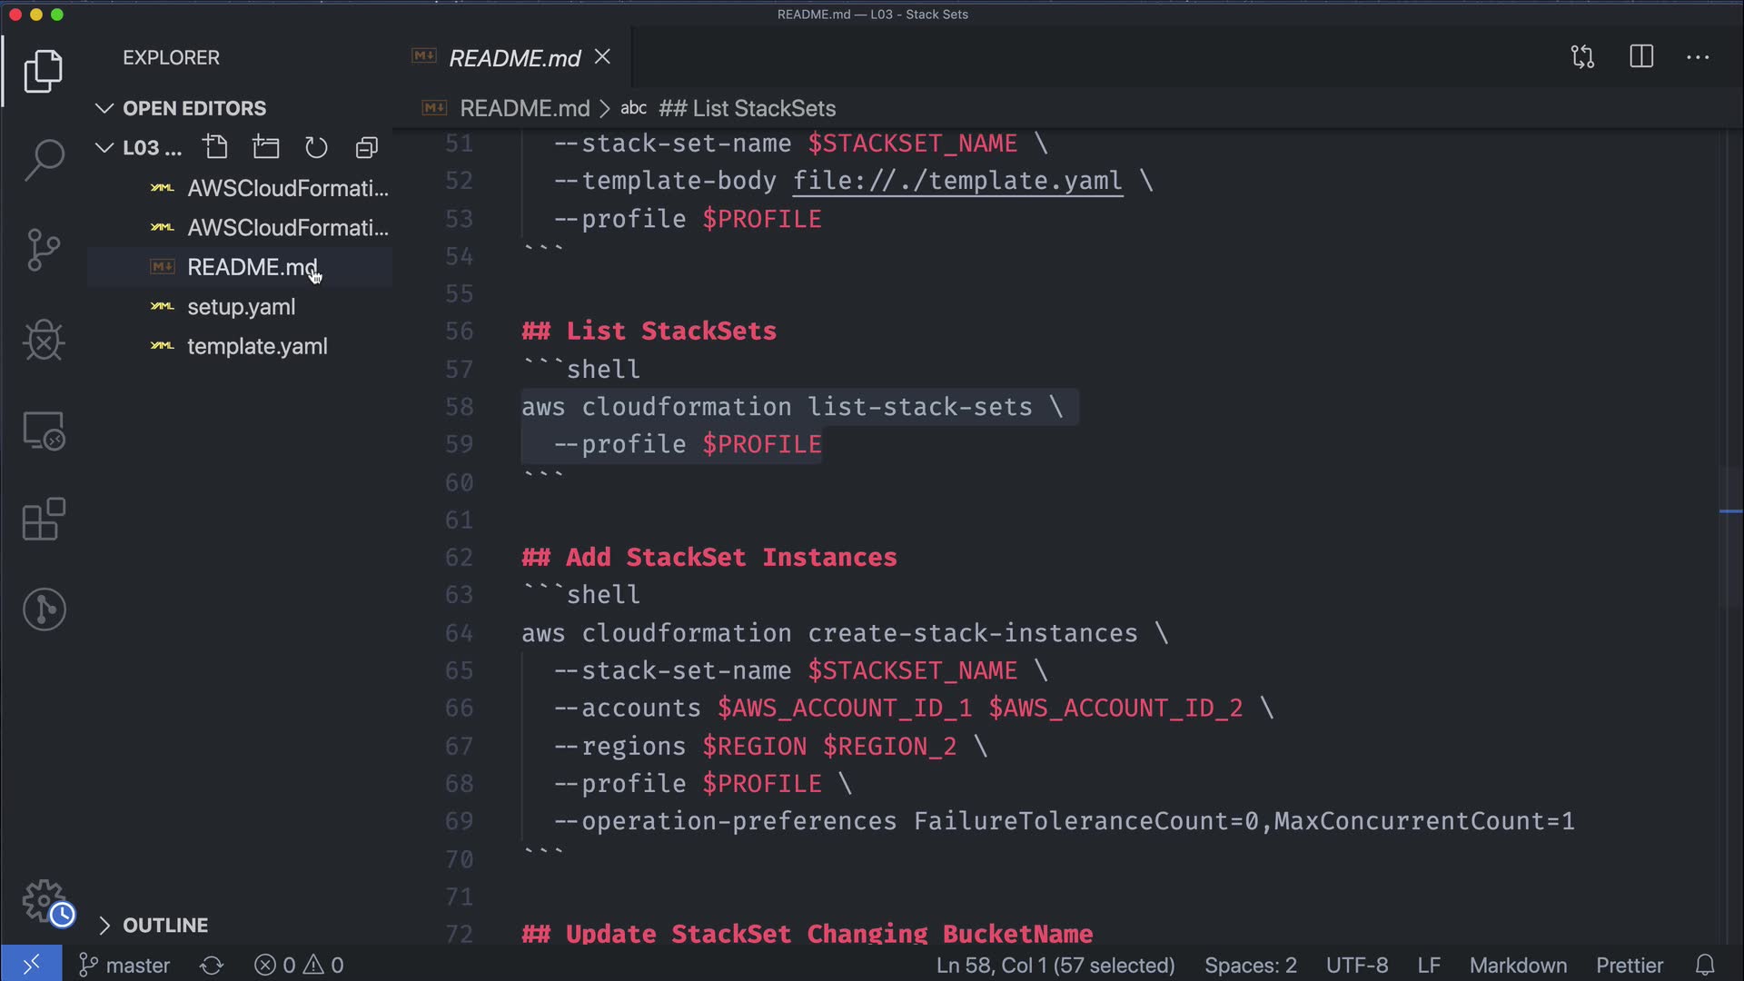The width and height of the screenshot is (1744, 981).
Task: Collapse all folders in explorer
Action: [367, 147]
